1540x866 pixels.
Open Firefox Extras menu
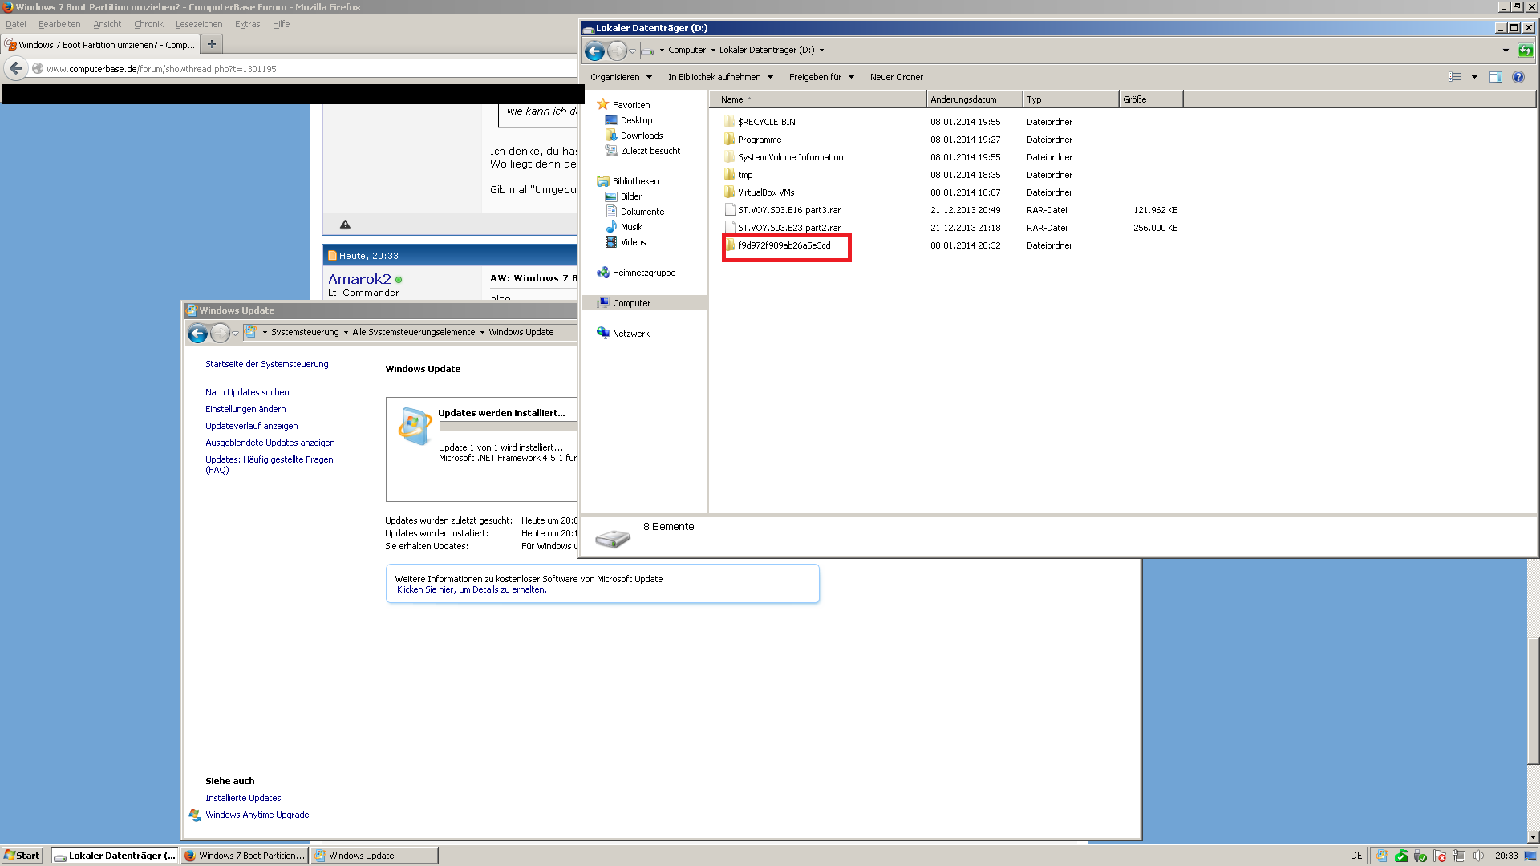tap(247, 24)
